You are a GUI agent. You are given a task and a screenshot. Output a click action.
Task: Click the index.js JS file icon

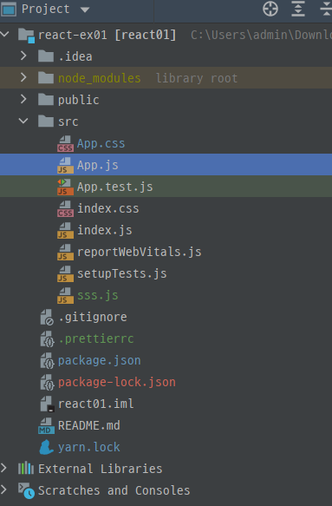click(x=65, y=230)
